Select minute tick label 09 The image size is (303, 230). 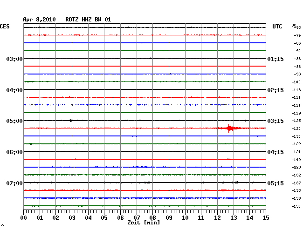coord(169,218)
